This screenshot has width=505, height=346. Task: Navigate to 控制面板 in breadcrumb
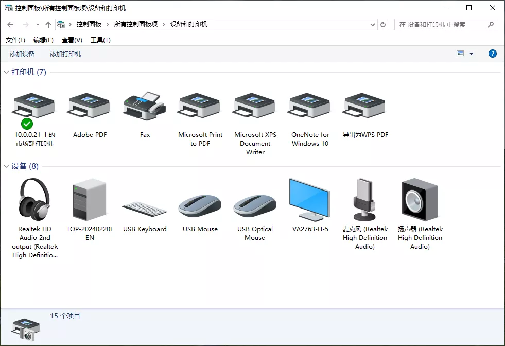click(x=89, y=24)
